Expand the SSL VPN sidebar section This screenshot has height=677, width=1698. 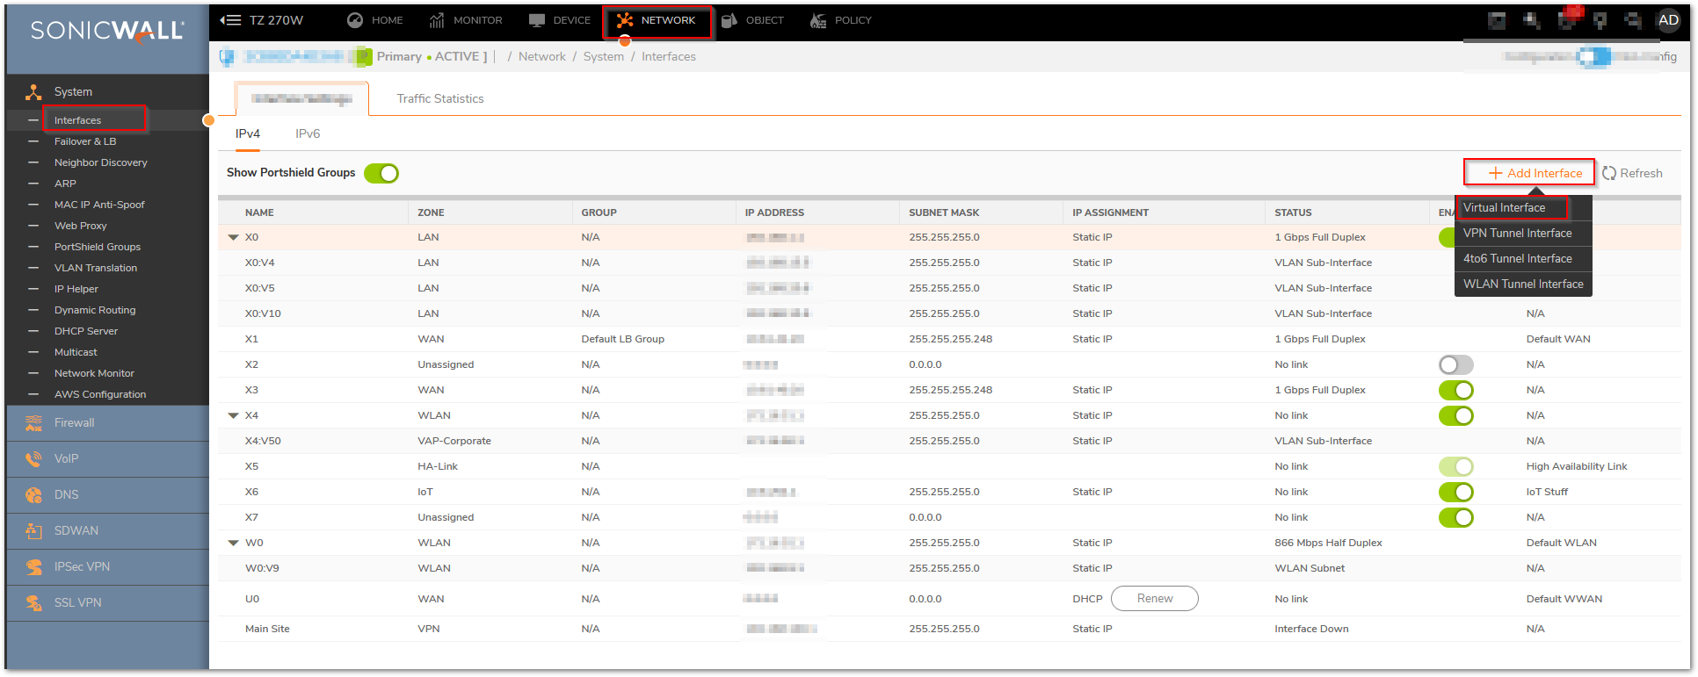point(107,603)
